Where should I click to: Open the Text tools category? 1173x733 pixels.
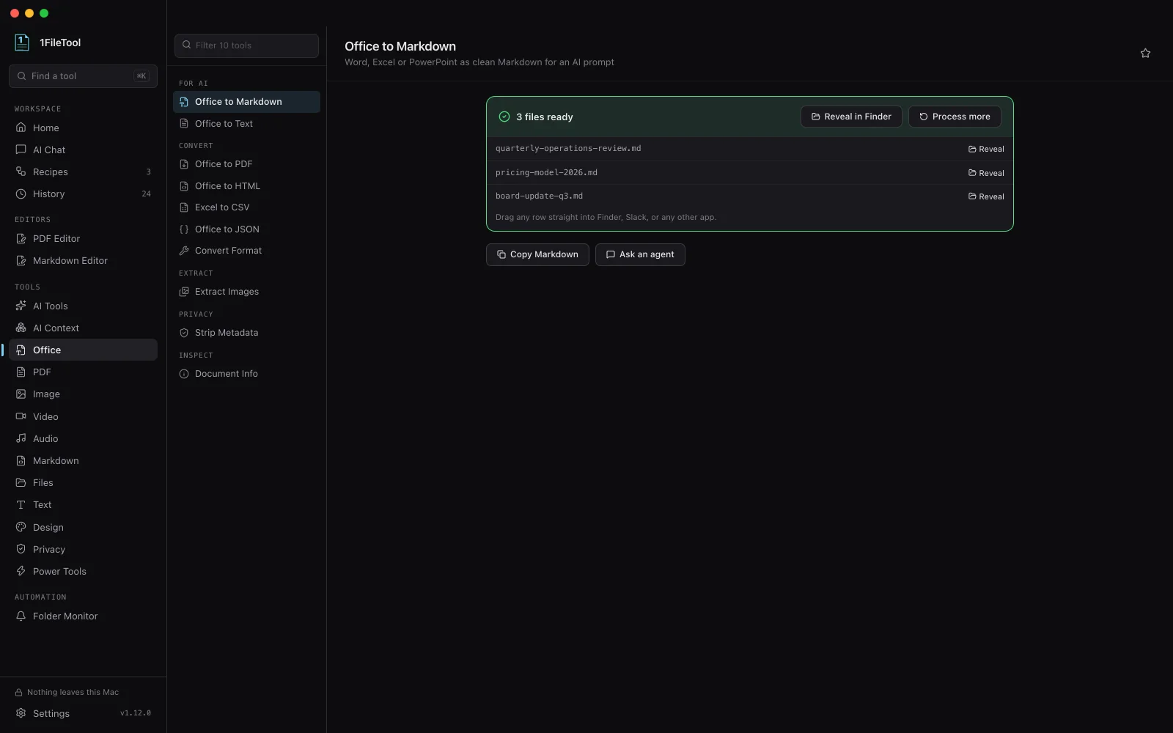83,504
